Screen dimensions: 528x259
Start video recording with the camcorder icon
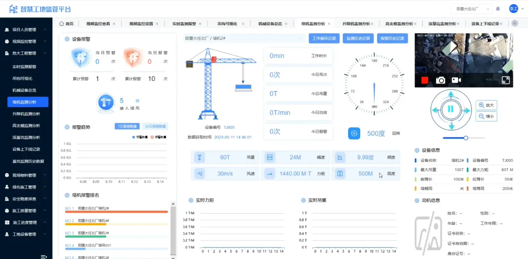point(456,80)
